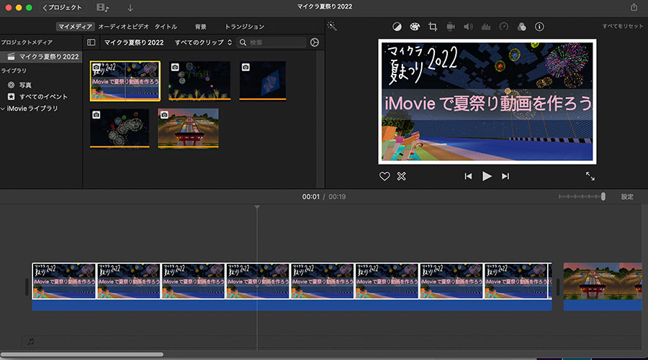Click すべてをリセット button

click(622, 26)
